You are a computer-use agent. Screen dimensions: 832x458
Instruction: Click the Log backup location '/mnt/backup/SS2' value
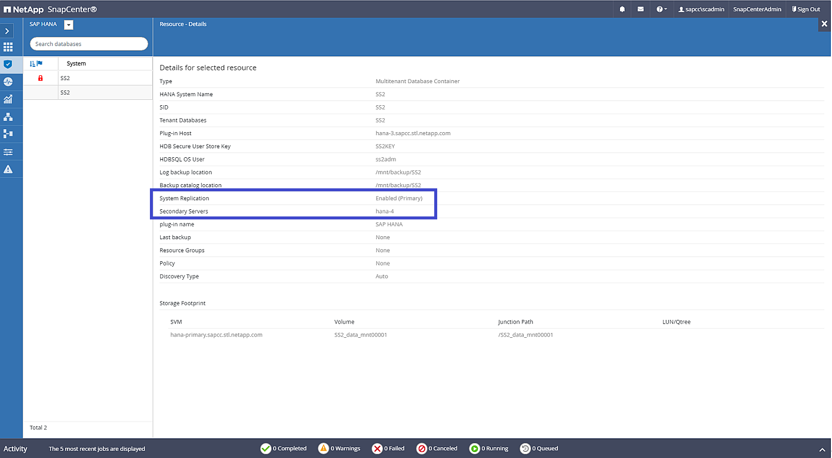pos(398,172)
